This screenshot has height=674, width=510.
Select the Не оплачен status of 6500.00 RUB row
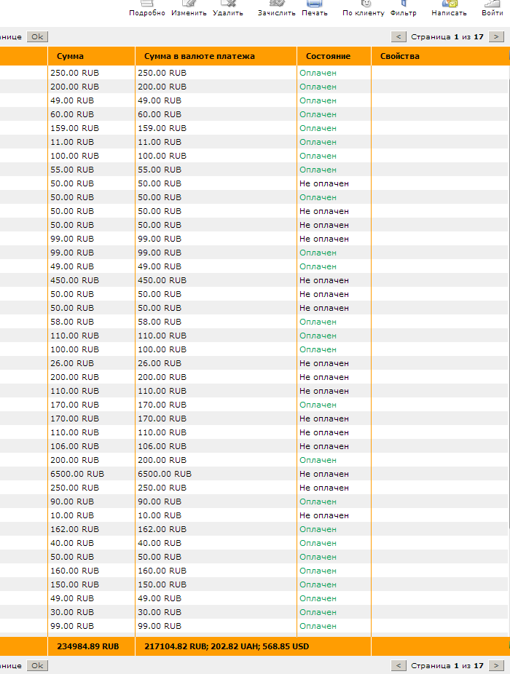pyautogui.click(x=323, y=474)
